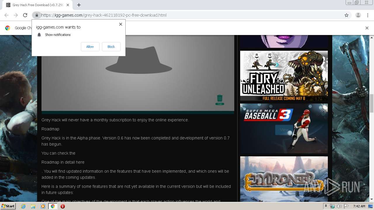Screen dimensions: 374x210
Task: Open the clock showing 7:42 AM
Action: tap(359, 206)
